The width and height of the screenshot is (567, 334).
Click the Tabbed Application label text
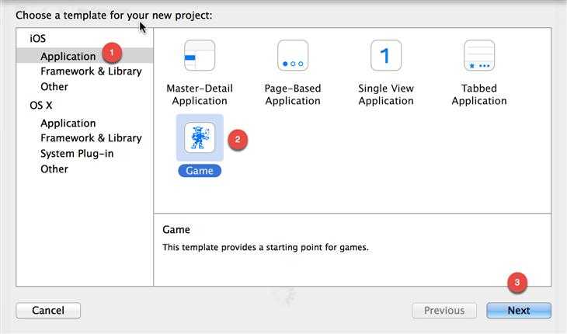pos(479,94)
